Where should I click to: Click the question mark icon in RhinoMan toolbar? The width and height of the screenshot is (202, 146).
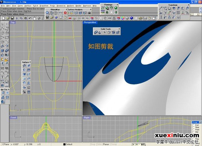pyautogui.click(x=65, y=17)
